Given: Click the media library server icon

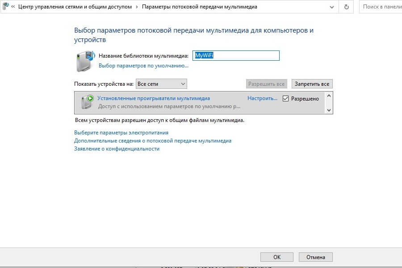Looking at the screenshot, I should click(x=86, y=61).
